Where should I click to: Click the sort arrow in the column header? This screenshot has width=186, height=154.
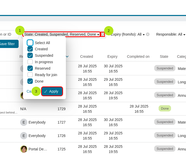(67, 56)
